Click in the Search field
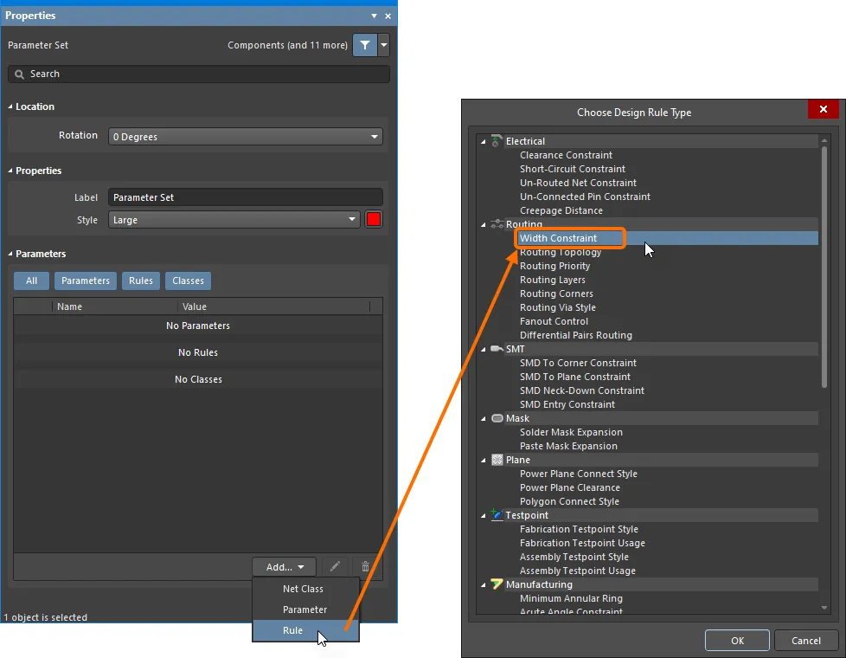This screenshot has width=846, height=658. pyautogui.click(x=199, y=74)
